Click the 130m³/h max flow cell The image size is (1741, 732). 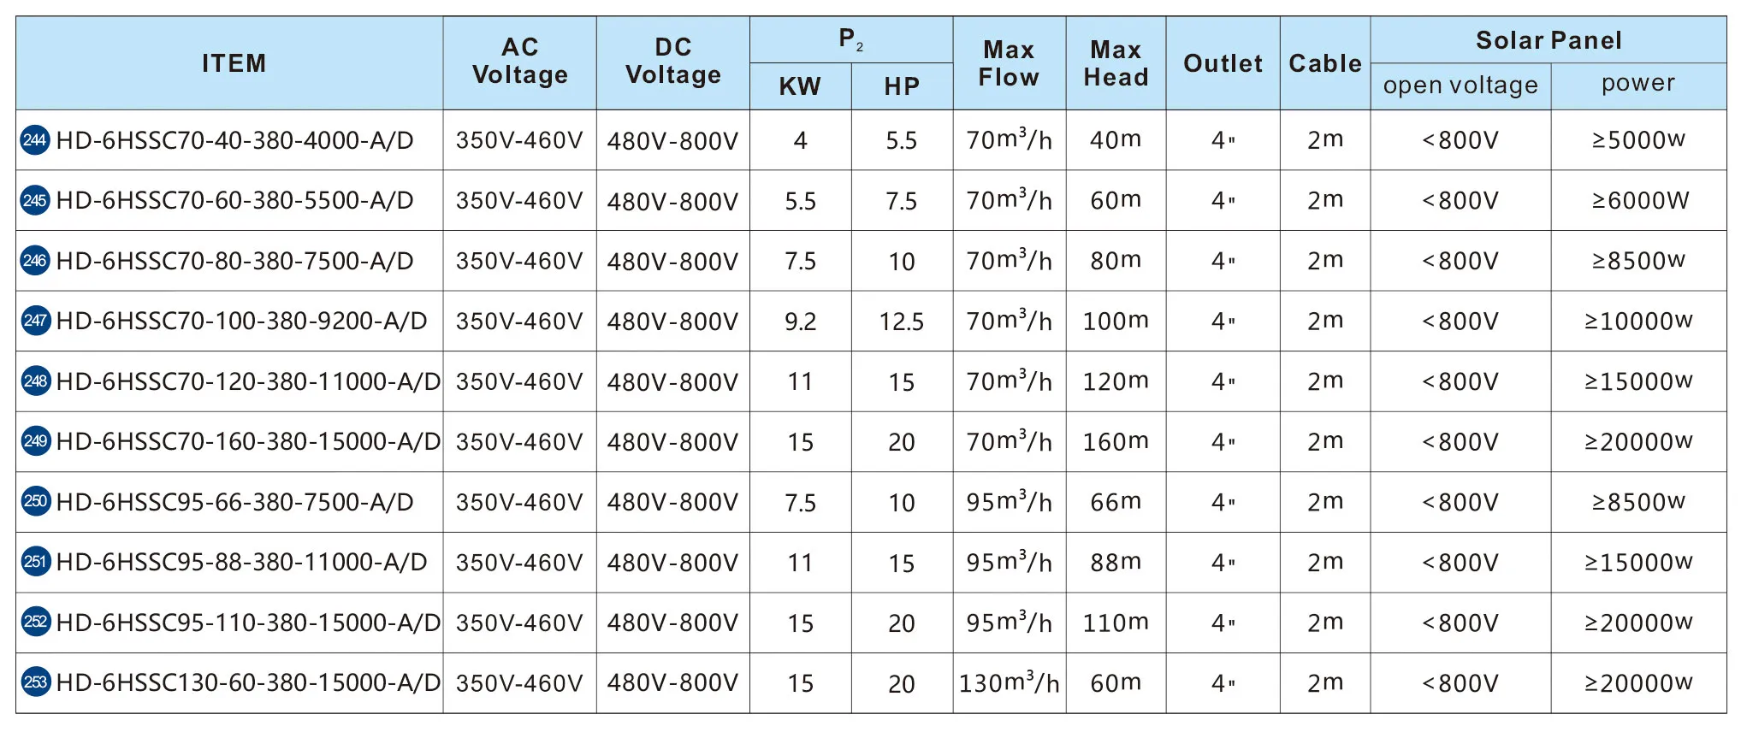tap(1010, 682)
